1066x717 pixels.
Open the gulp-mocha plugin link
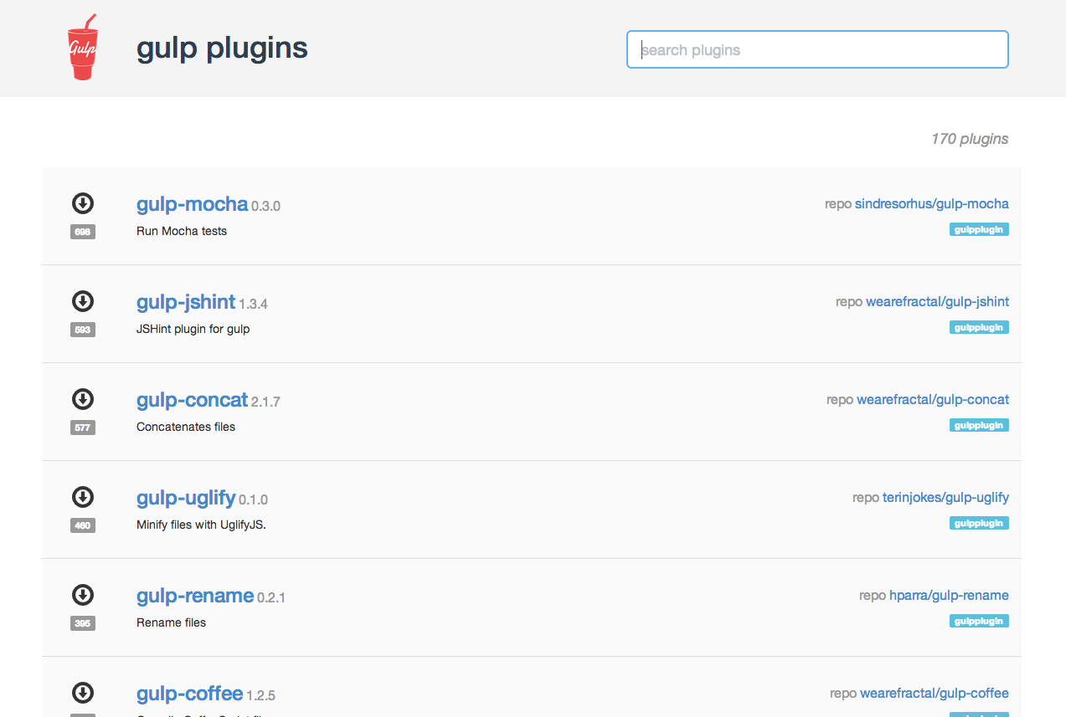coord(192,204)
